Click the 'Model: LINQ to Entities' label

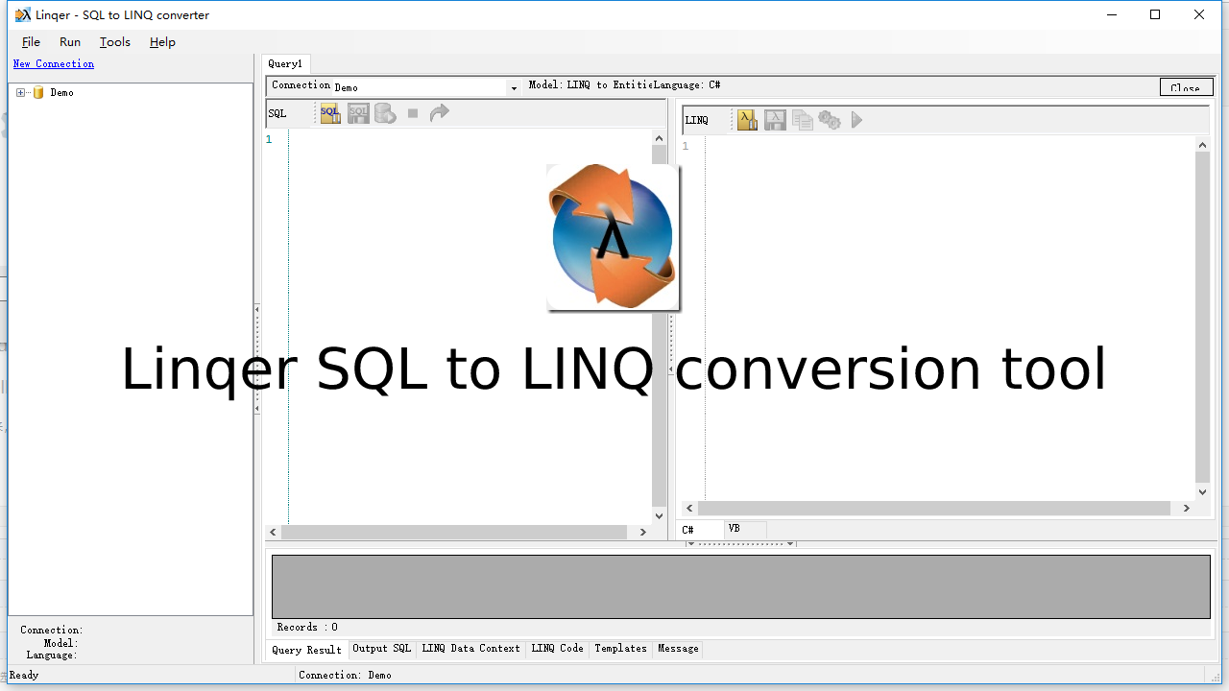[590, 85]
